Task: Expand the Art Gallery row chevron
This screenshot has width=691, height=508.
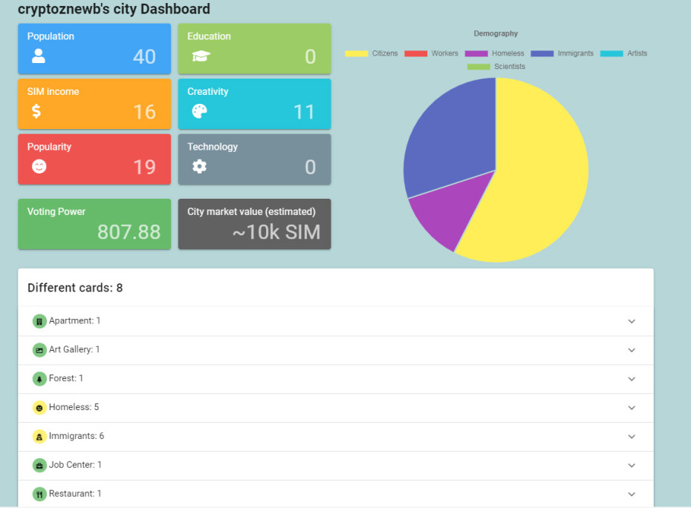Action: 632,350
